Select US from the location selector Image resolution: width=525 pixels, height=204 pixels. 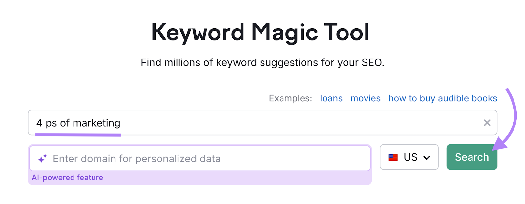click(409, 157)
